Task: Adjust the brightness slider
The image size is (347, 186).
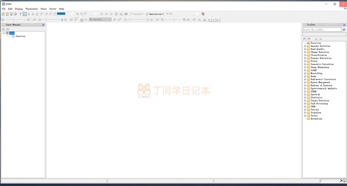Action: tap(14, 20)
